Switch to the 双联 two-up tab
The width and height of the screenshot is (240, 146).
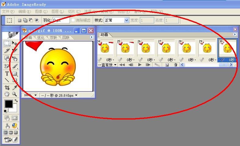tap(53, 37)
